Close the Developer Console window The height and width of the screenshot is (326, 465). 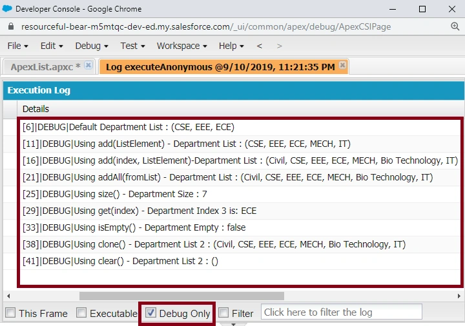point(452,9)
